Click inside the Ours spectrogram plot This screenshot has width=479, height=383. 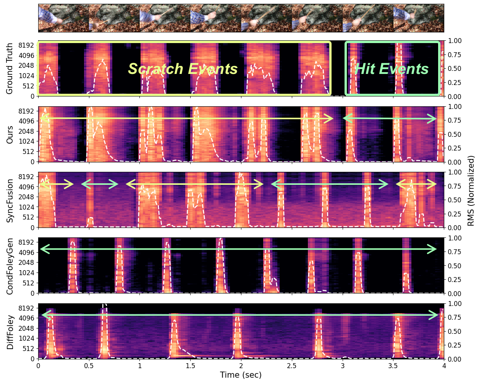tap(241, 134)
